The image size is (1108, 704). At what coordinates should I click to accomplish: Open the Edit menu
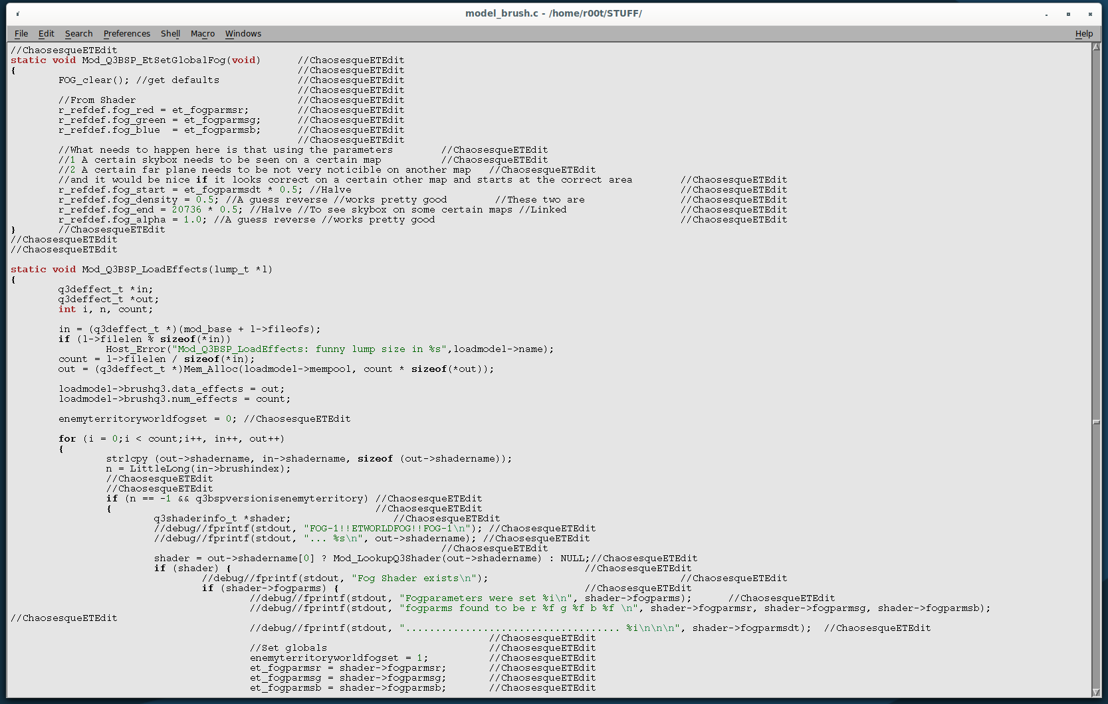[46, 34]
